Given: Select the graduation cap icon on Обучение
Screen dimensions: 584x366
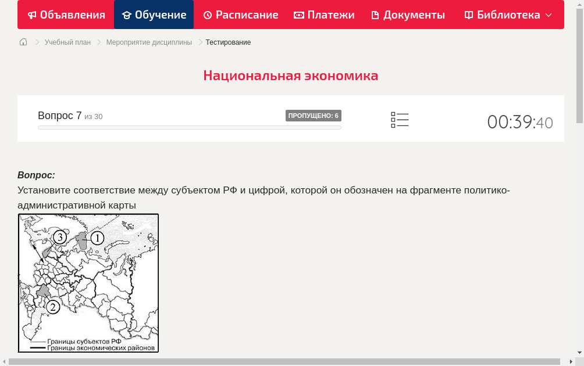Looking at the screenshot, I should pos(126,15).
